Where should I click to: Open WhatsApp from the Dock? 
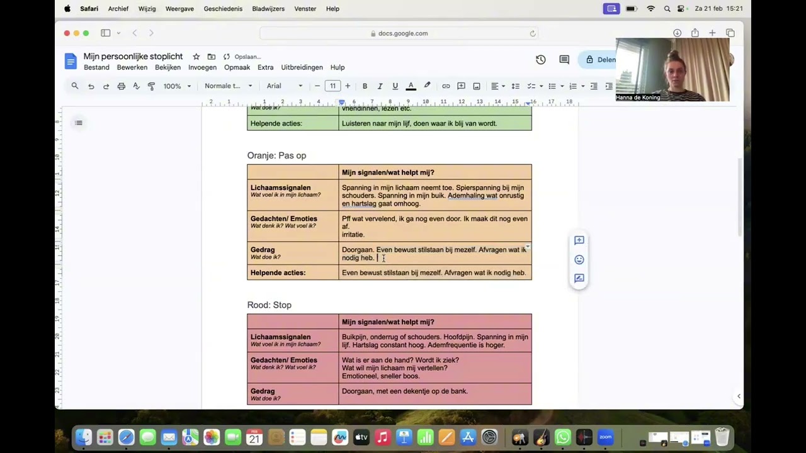tap(563, 437)
